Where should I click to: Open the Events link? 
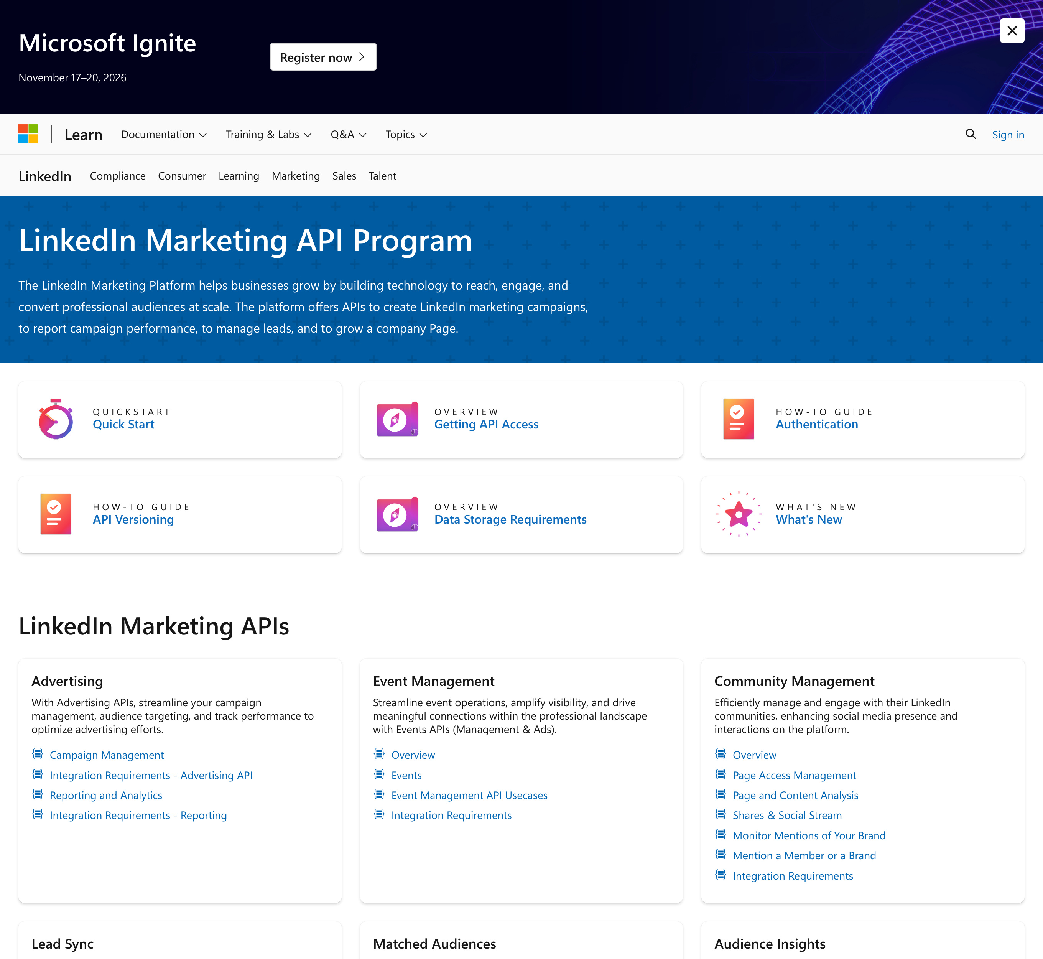point(406,775)
